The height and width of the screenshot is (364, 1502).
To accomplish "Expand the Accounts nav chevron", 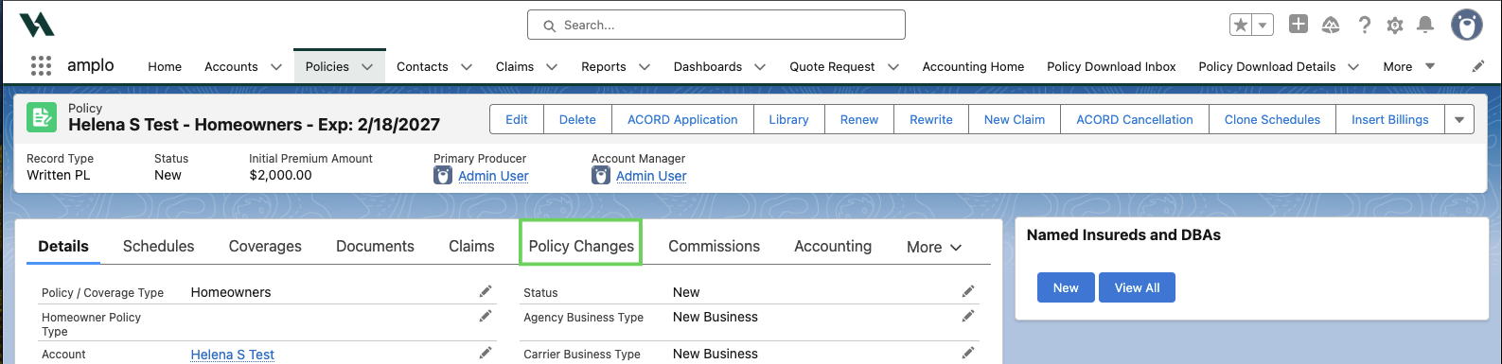I will click(276, 67).
